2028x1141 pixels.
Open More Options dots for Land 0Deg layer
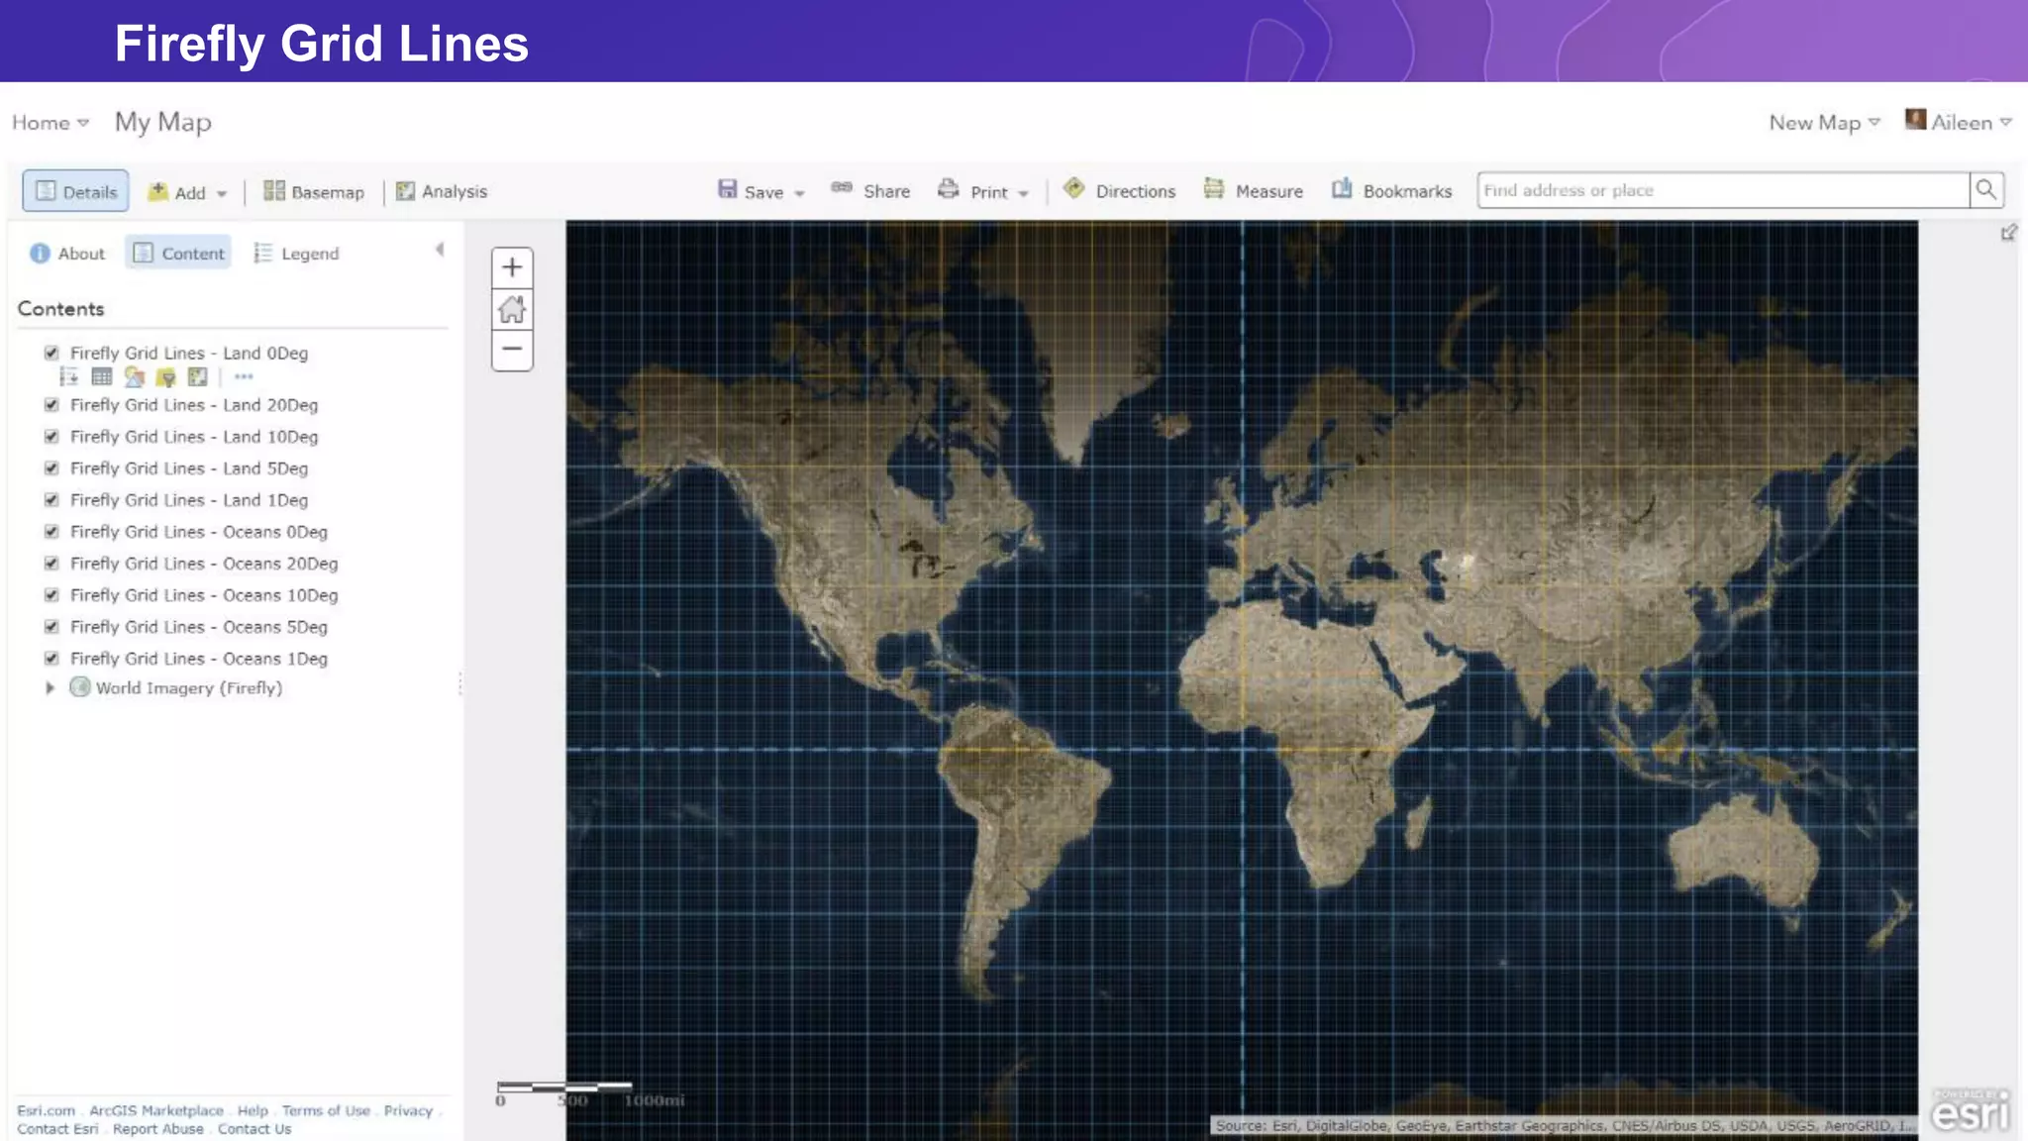click(244, 377)
